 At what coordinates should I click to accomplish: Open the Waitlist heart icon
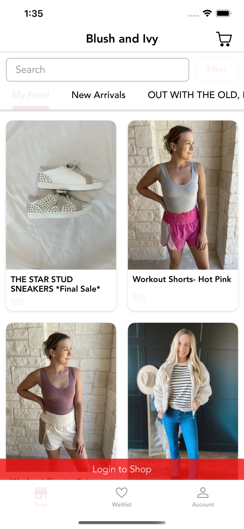(121, 492)
